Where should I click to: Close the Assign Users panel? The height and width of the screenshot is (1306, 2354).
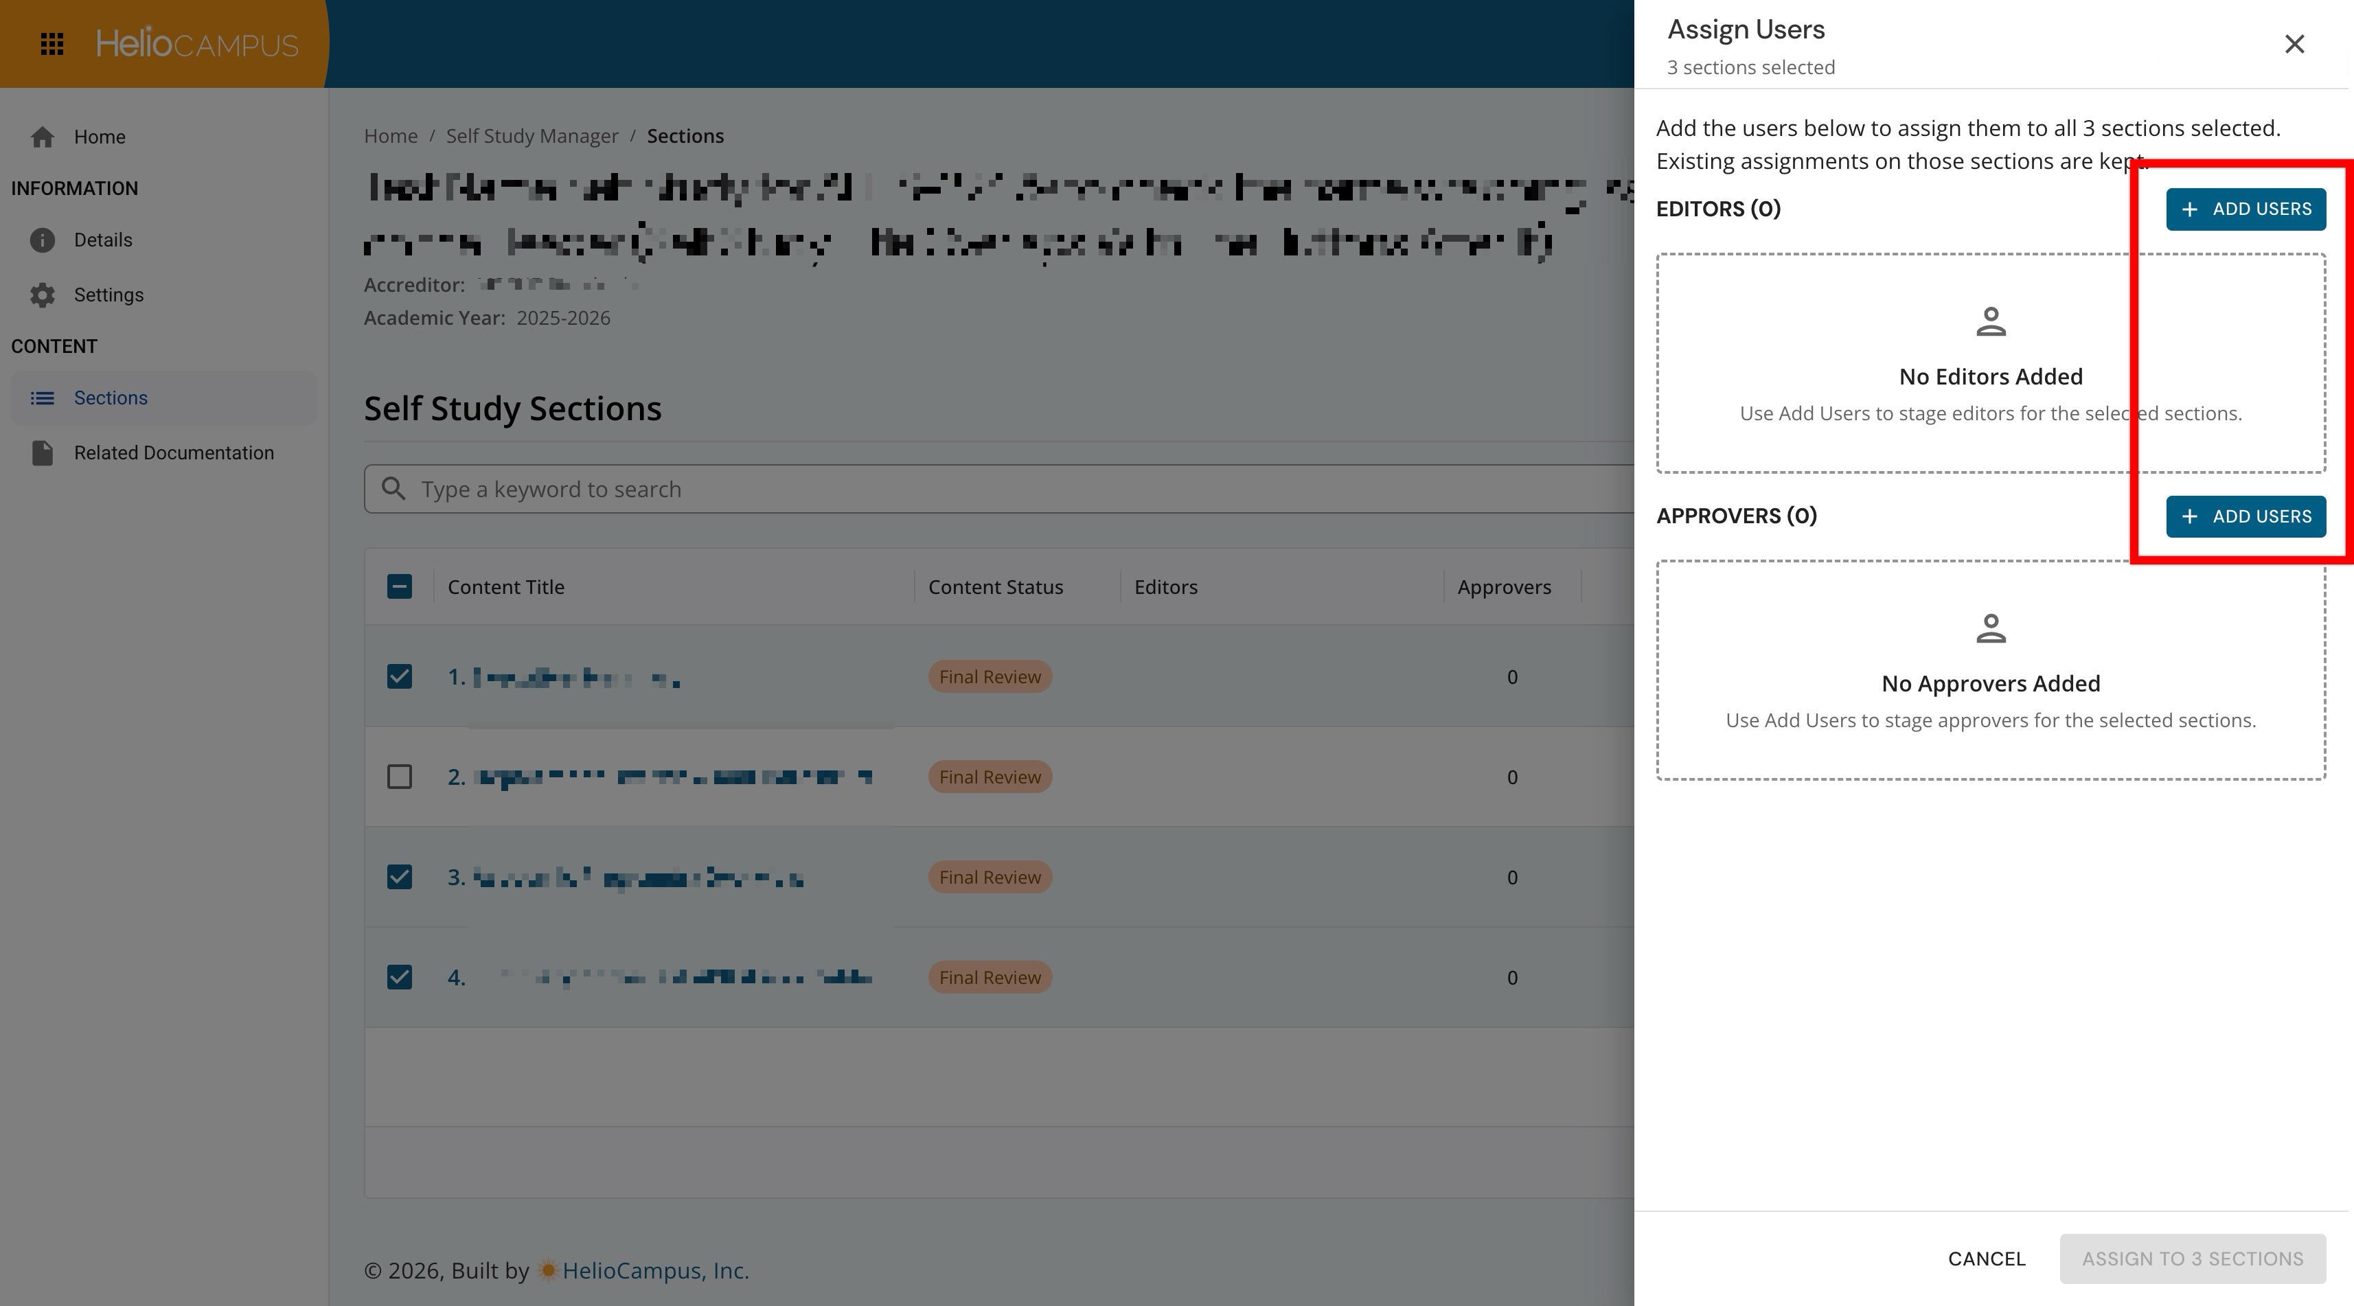(x=2295, y=44)
